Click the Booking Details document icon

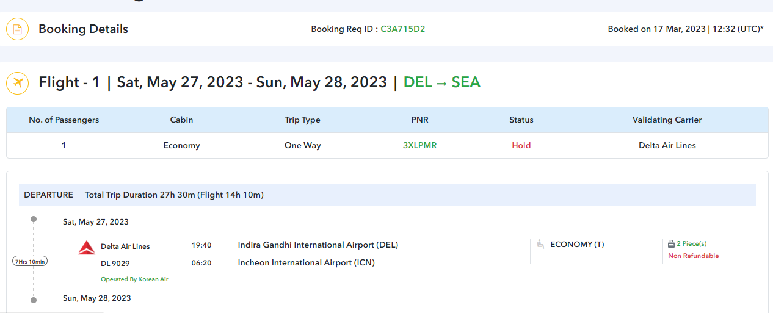(18, 29)
